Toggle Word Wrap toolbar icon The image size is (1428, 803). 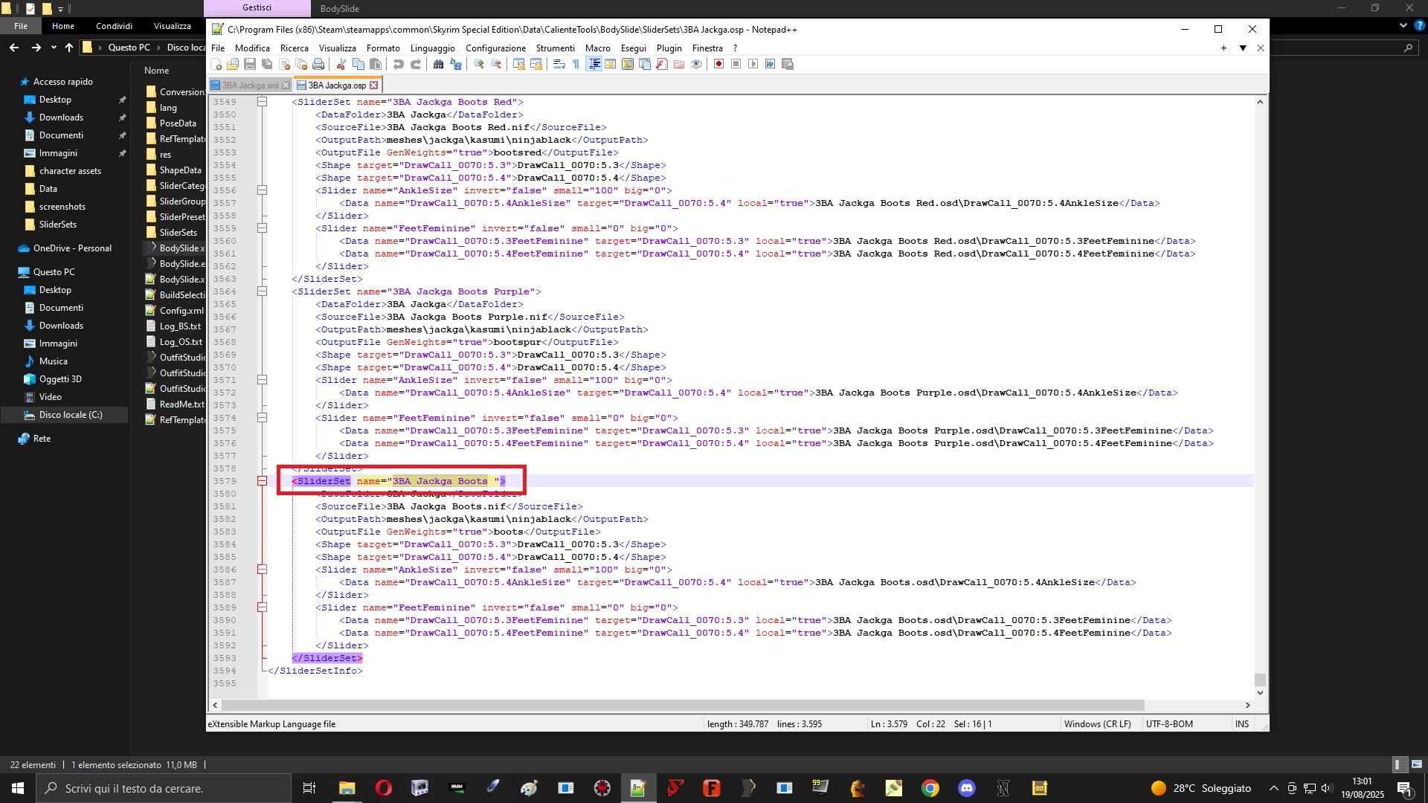[559, 64]
